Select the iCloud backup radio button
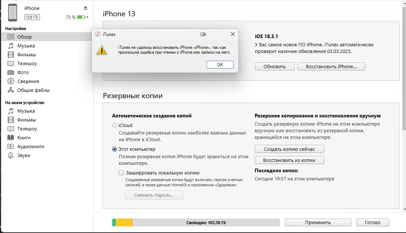 tap(114, 126)
